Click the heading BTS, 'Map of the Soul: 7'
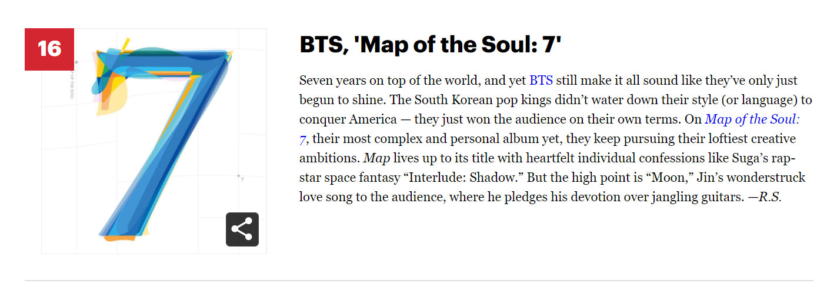 tap(431, 45)
